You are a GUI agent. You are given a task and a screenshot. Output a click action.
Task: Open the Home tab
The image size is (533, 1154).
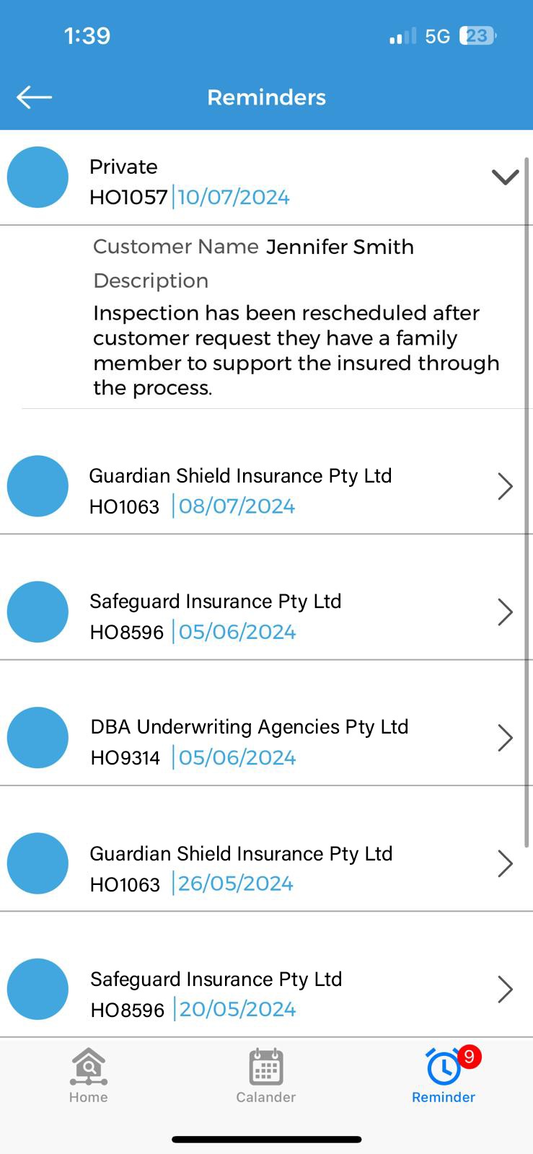88,1075
